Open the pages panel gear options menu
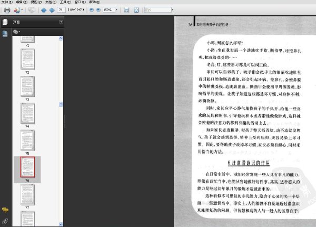Screen dimensions: 316x227 click(x=16, y=32)
